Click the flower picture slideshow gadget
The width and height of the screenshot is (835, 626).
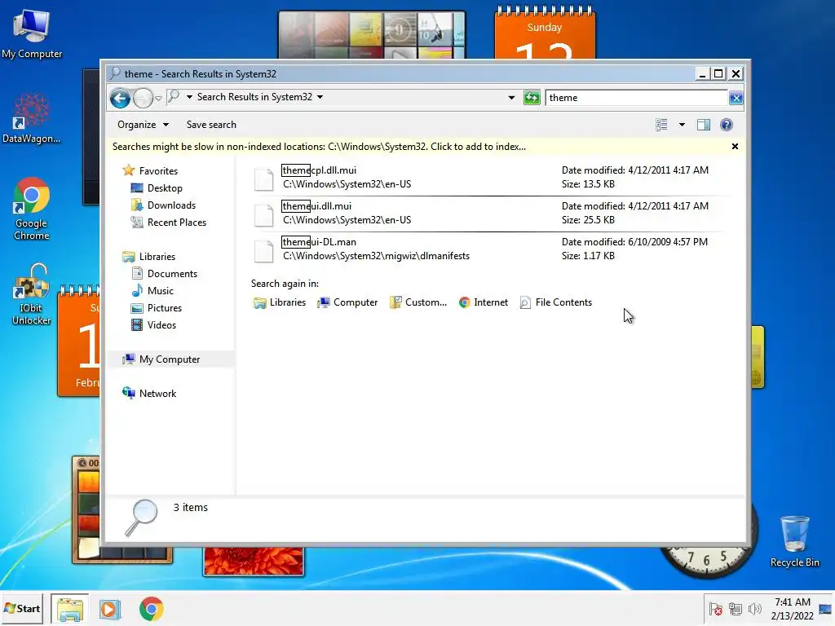254,561
